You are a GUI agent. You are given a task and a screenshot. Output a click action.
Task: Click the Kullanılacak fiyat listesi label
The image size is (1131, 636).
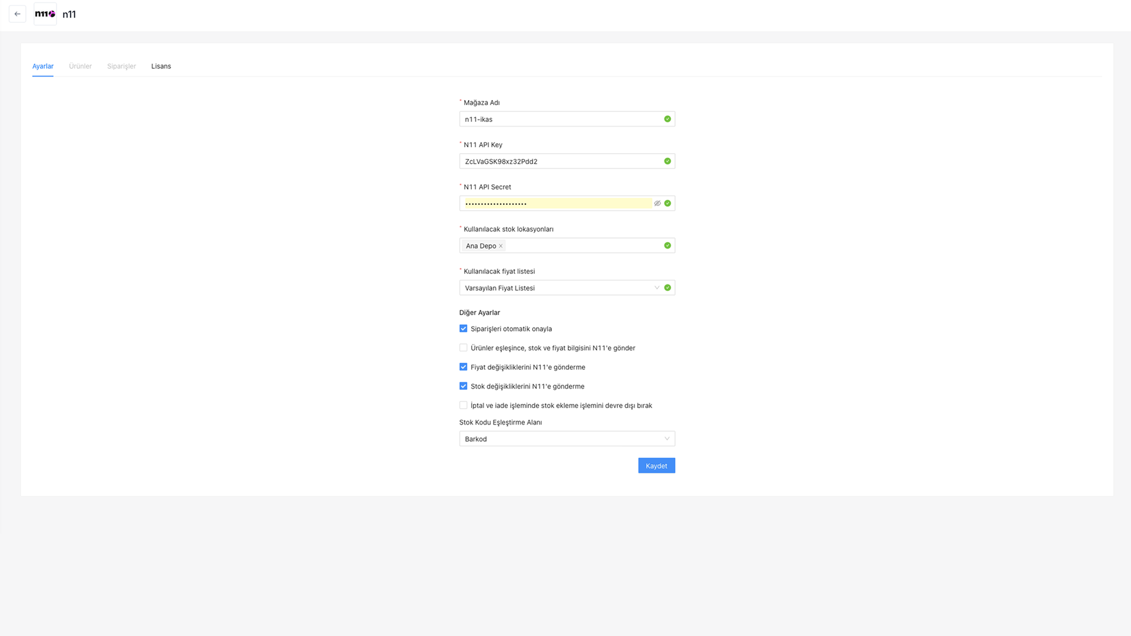tap(499, 271)
